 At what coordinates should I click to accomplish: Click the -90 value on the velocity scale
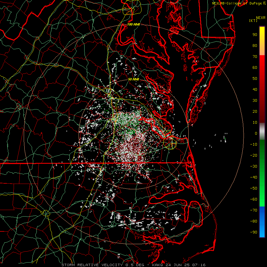254,232
